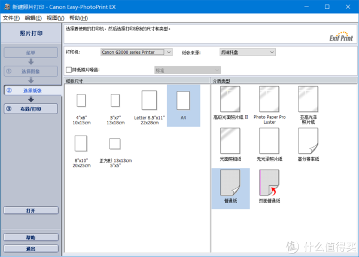359x257 pixels.
Task: Enable 降低照片噪音 checkbox
Action: [69, 70]
